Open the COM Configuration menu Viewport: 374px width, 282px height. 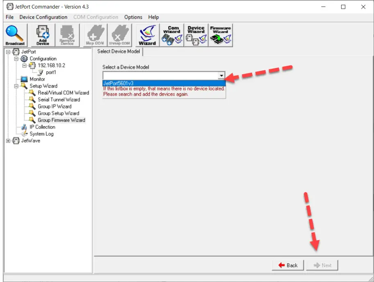click(x=95, y=17)
